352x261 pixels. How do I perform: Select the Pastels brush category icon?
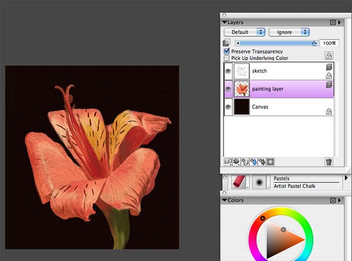[239, 182]
